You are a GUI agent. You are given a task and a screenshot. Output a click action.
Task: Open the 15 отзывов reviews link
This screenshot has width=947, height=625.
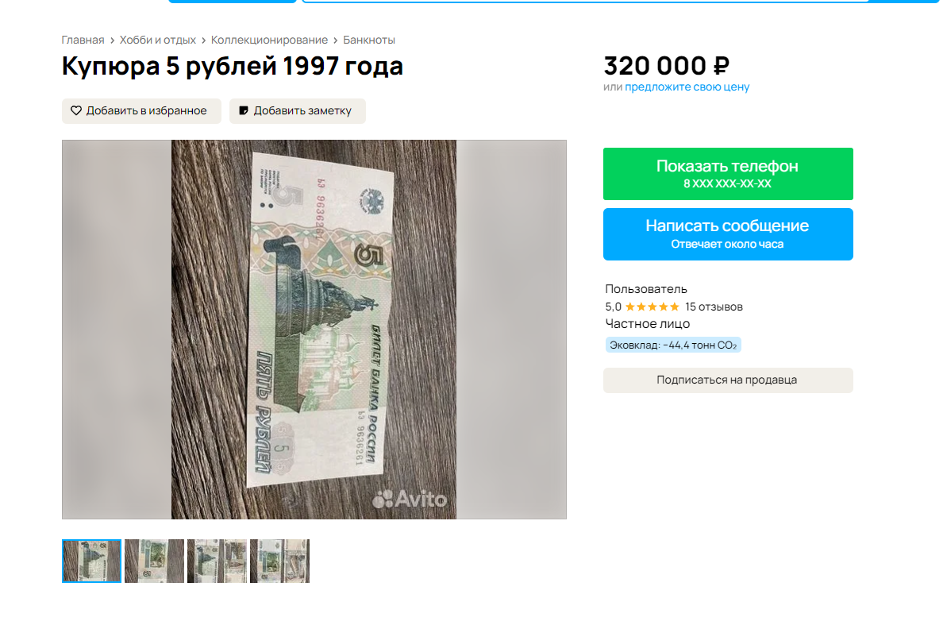pos(714,307)
